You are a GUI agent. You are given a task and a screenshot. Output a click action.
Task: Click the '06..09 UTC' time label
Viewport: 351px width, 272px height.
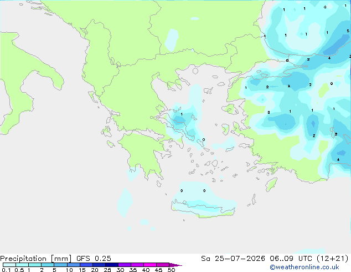291,259
